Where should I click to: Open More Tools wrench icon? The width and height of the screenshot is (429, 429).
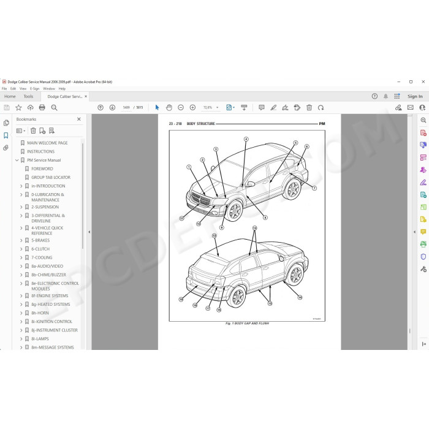tap(423, 269)
